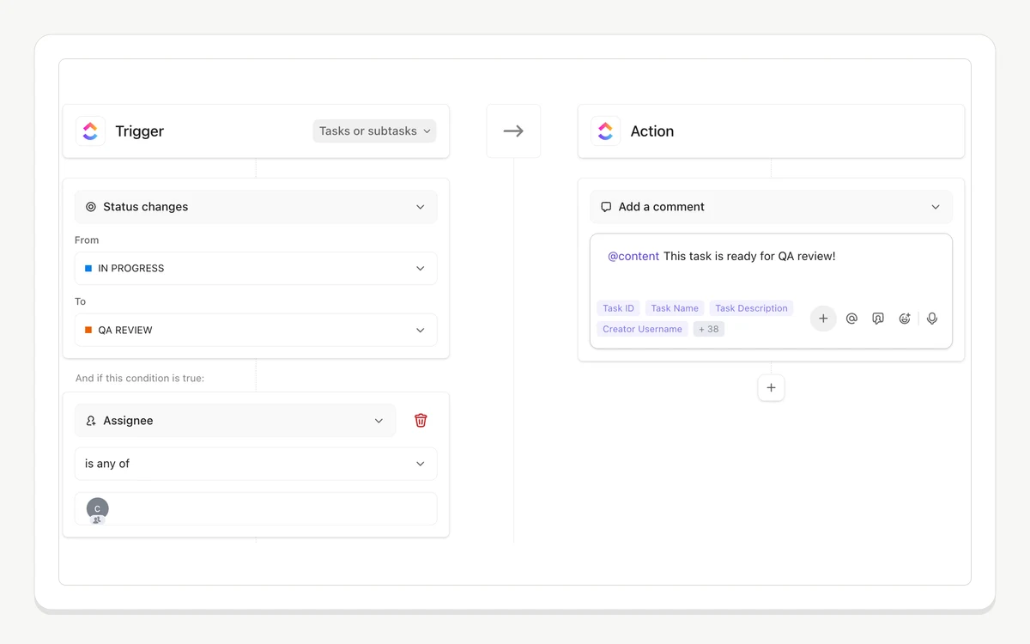The image size is (1030, 644).
Task: Add another action with the plus button below
Action: [x=771, y=388]
